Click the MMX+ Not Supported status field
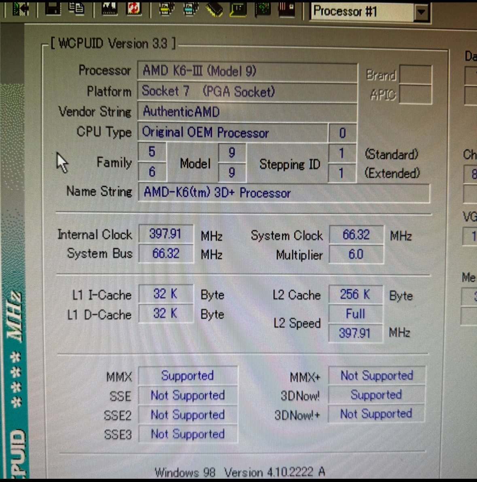The image size is (477, 482). coord(377,376)
